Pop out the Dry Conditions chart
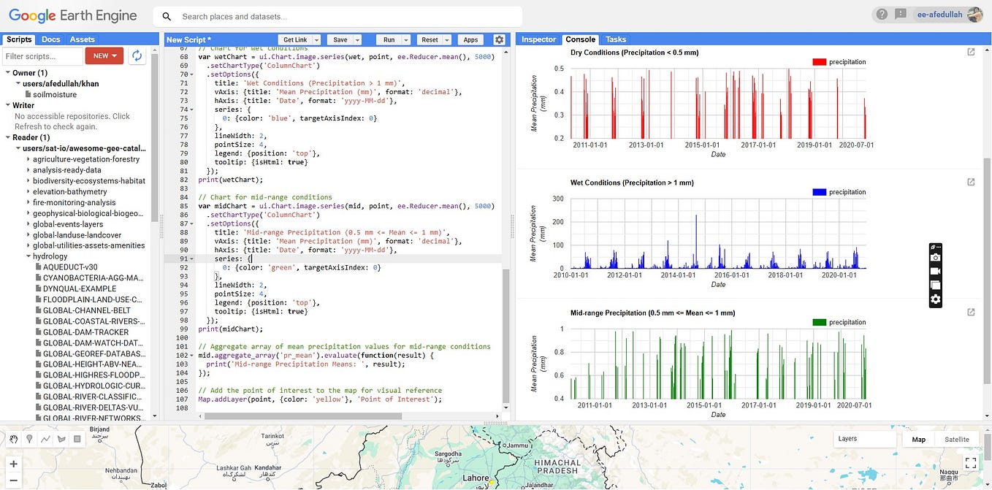 click(x=971, y=52)
